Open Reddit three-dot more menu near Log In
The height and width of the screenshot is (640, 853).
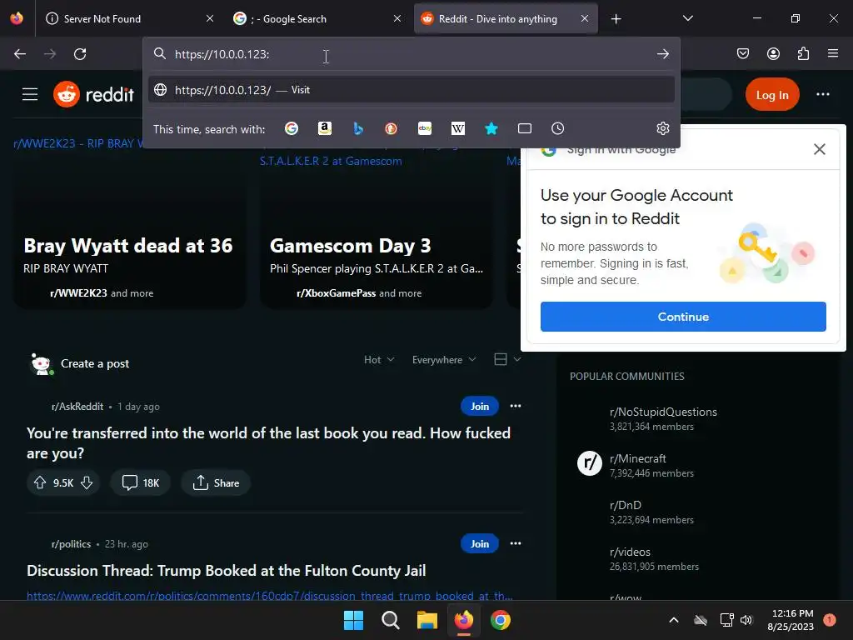(822, 94)
